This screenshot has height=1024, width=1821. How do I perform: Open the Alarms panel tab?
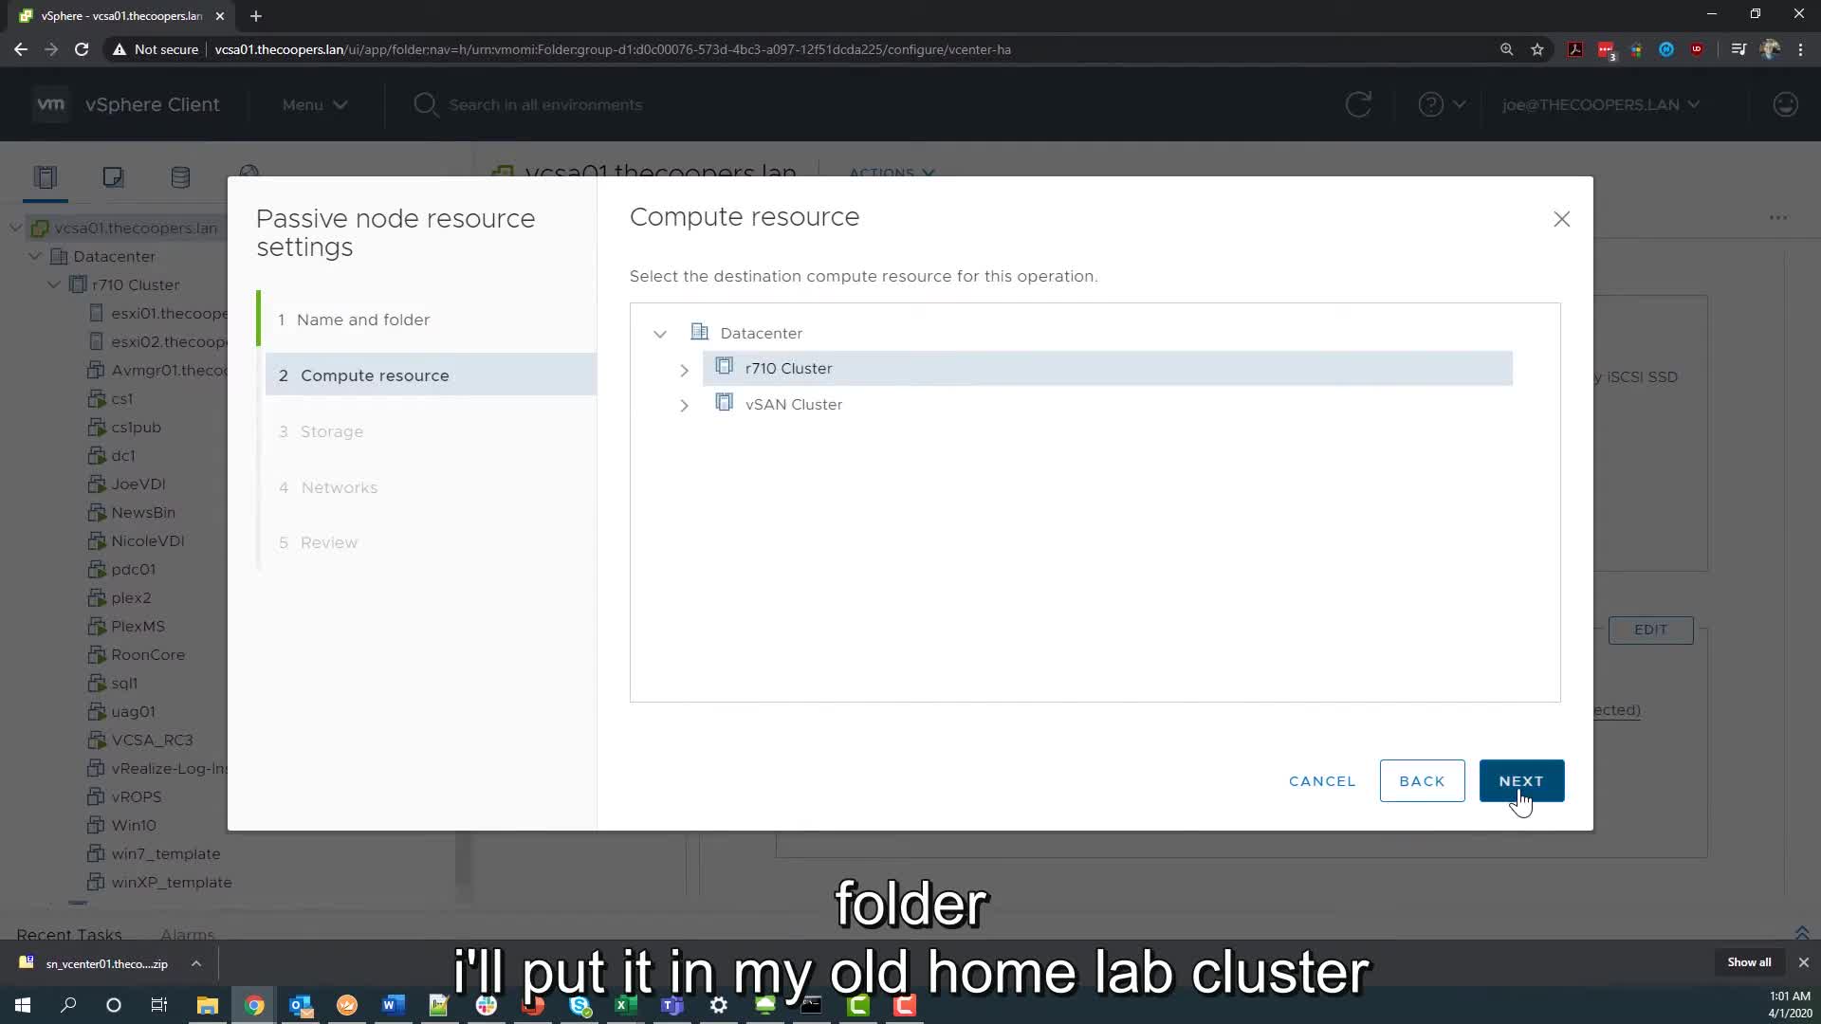click(188, 934)
